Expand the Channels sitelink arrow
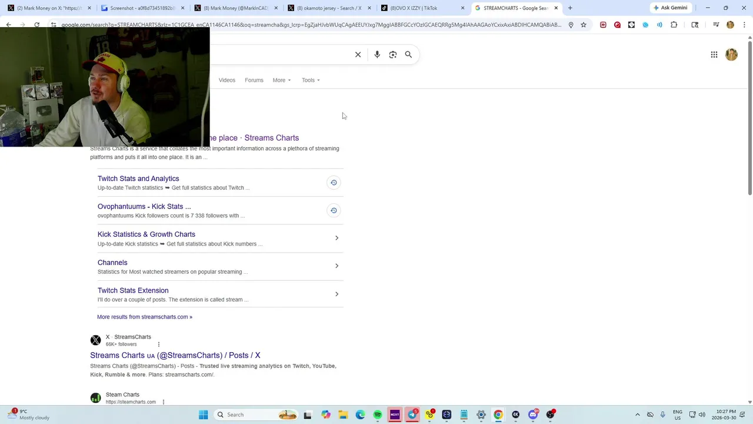The width and height of the screenshot is (753, 424). [336, 266]
